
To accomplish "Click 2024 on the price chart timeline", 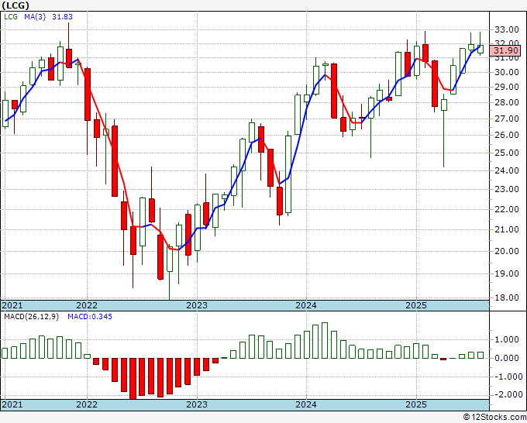I will pos(306,305).
